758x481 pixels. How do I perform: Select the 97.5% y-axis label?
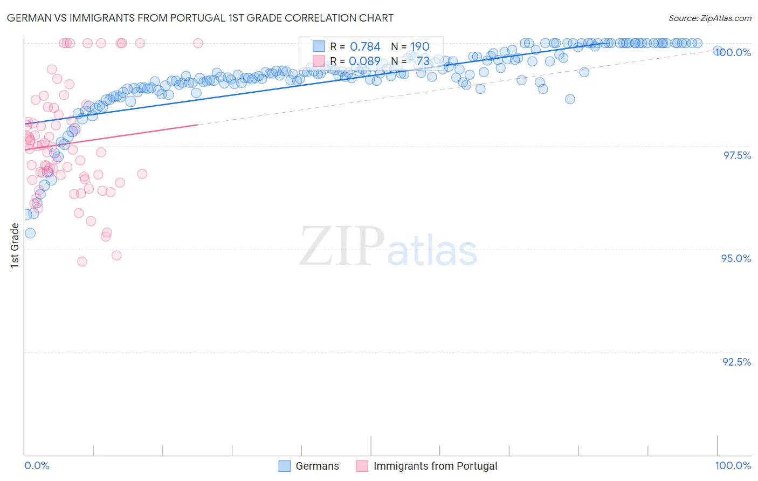pyautogui.click(x=737, y=155)
